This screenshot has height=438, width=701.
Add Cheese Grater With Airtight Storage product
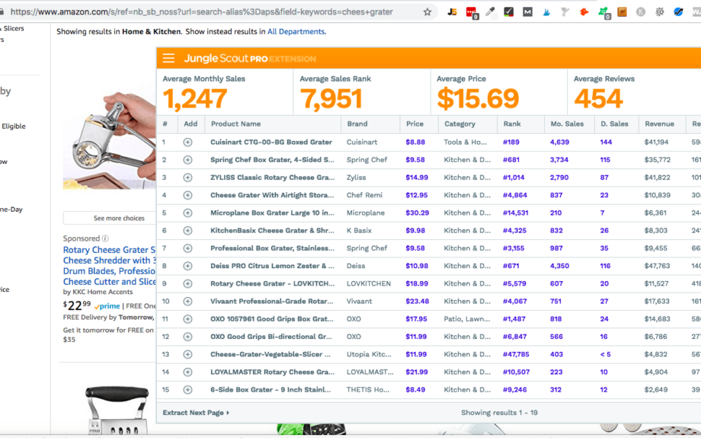(187, 195)
